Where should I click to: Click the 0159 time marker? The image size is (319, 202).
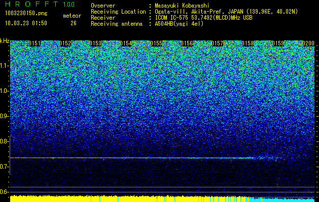[278, 43]
